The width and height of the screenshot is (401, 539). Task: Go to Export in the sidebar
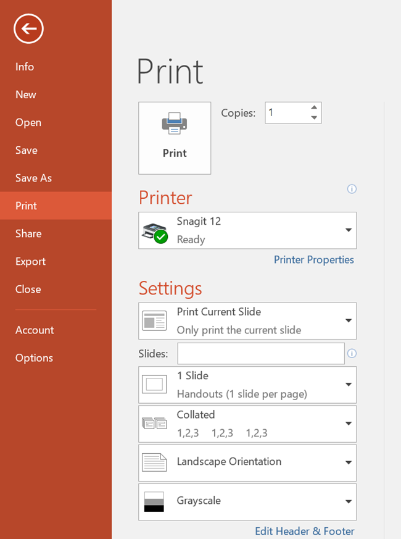(x=30, y=261)
